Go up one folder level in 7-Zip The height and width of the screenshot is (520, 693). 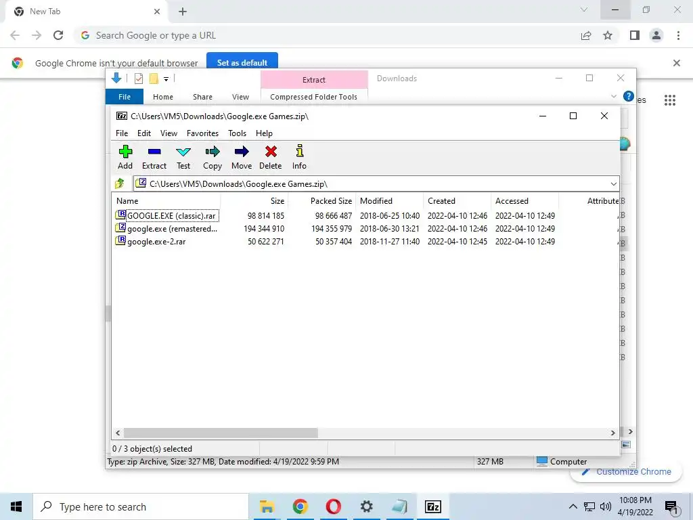click(120, 183)
